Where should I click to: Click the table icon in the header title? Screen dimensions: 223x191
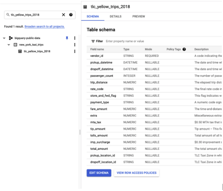85,7
